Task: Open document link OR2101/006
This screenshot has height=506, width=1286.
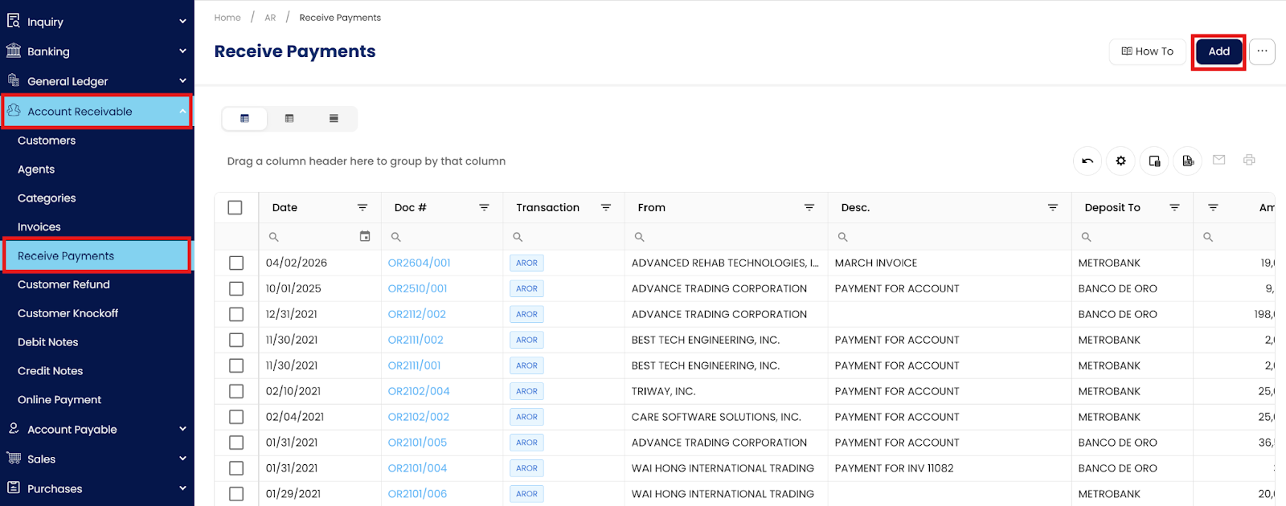Action: pyautogui.click(x=417, y=494)
